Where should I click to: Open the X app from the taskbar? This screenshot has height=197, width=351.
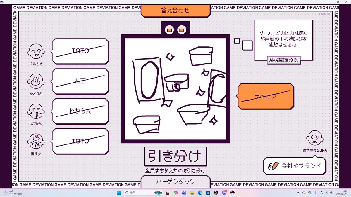point(216,193)
